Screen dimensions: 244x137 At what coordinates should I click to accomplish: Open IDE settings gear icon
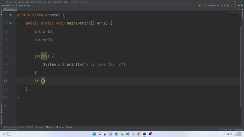coord(239,5)
